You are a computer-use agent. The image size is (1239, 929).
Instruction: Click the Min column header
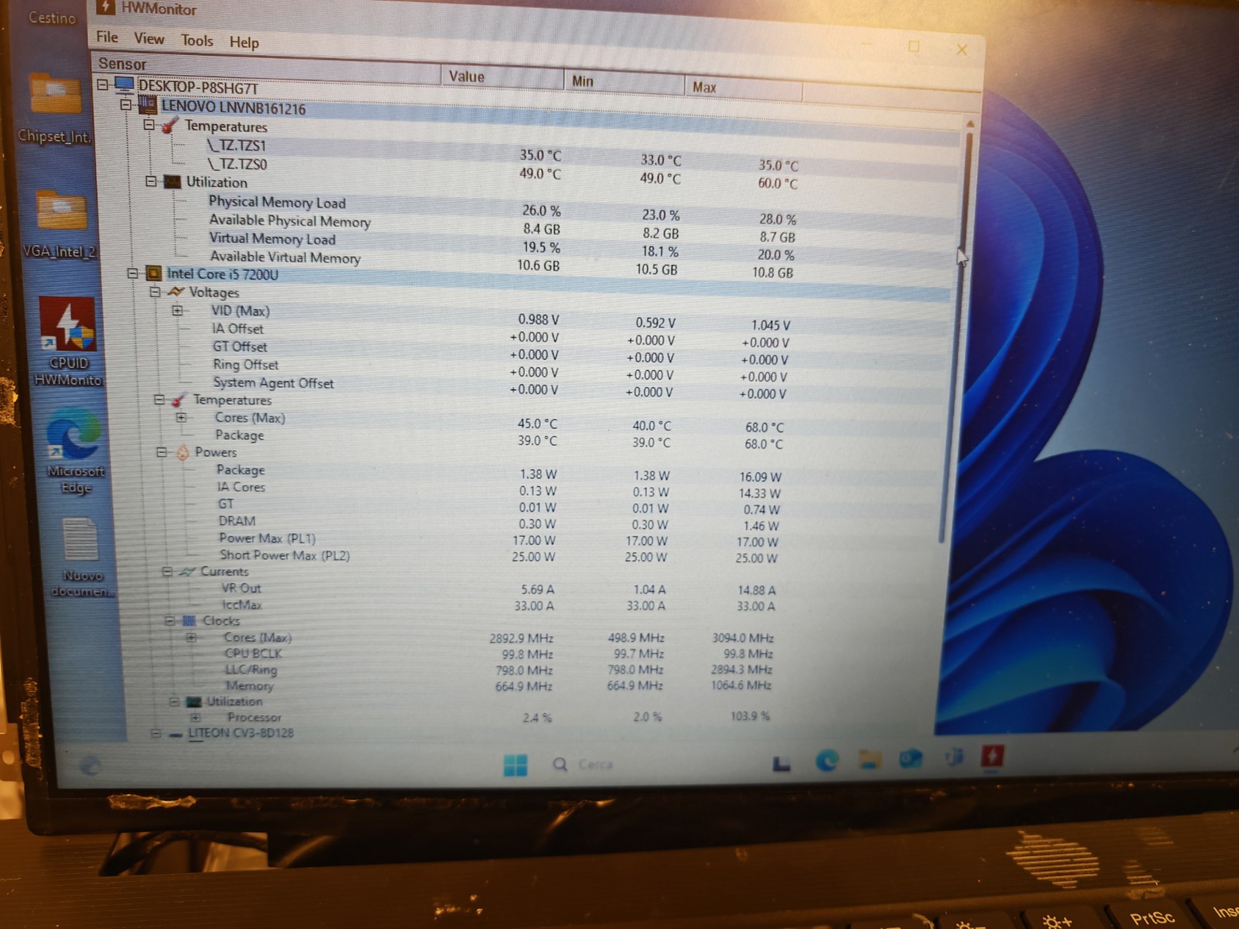click(x=624, y=83)
